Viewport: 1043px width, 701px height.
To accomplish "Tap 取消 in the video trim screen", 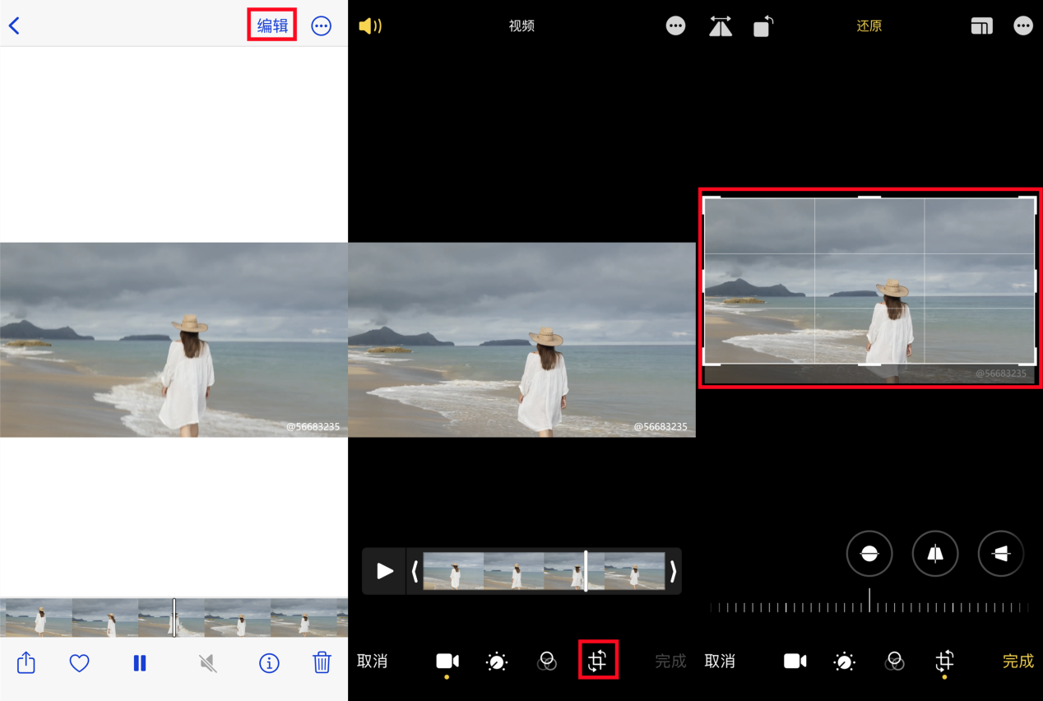I will point(372,662).
